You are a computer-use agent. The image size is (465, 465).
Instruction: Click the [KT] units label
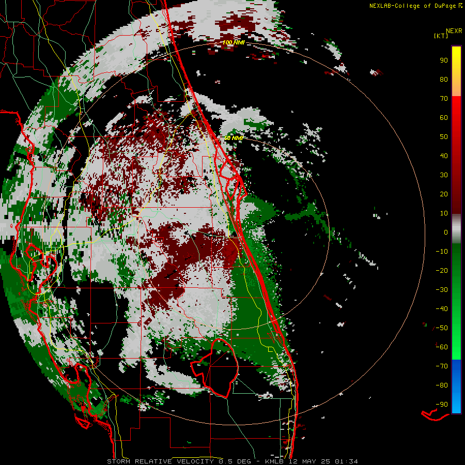pyautogui.click(x=441, y=36)
